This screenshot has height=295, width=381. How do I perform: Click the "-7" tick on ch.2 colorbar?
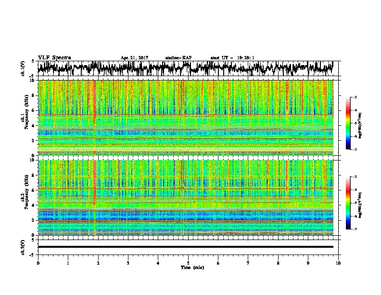coord(355,229)
